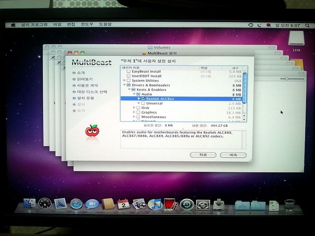The width and height of the screenshot is (315, 236).
Task: Open Address Book in the Dock
Action: (x=108, y=204)
